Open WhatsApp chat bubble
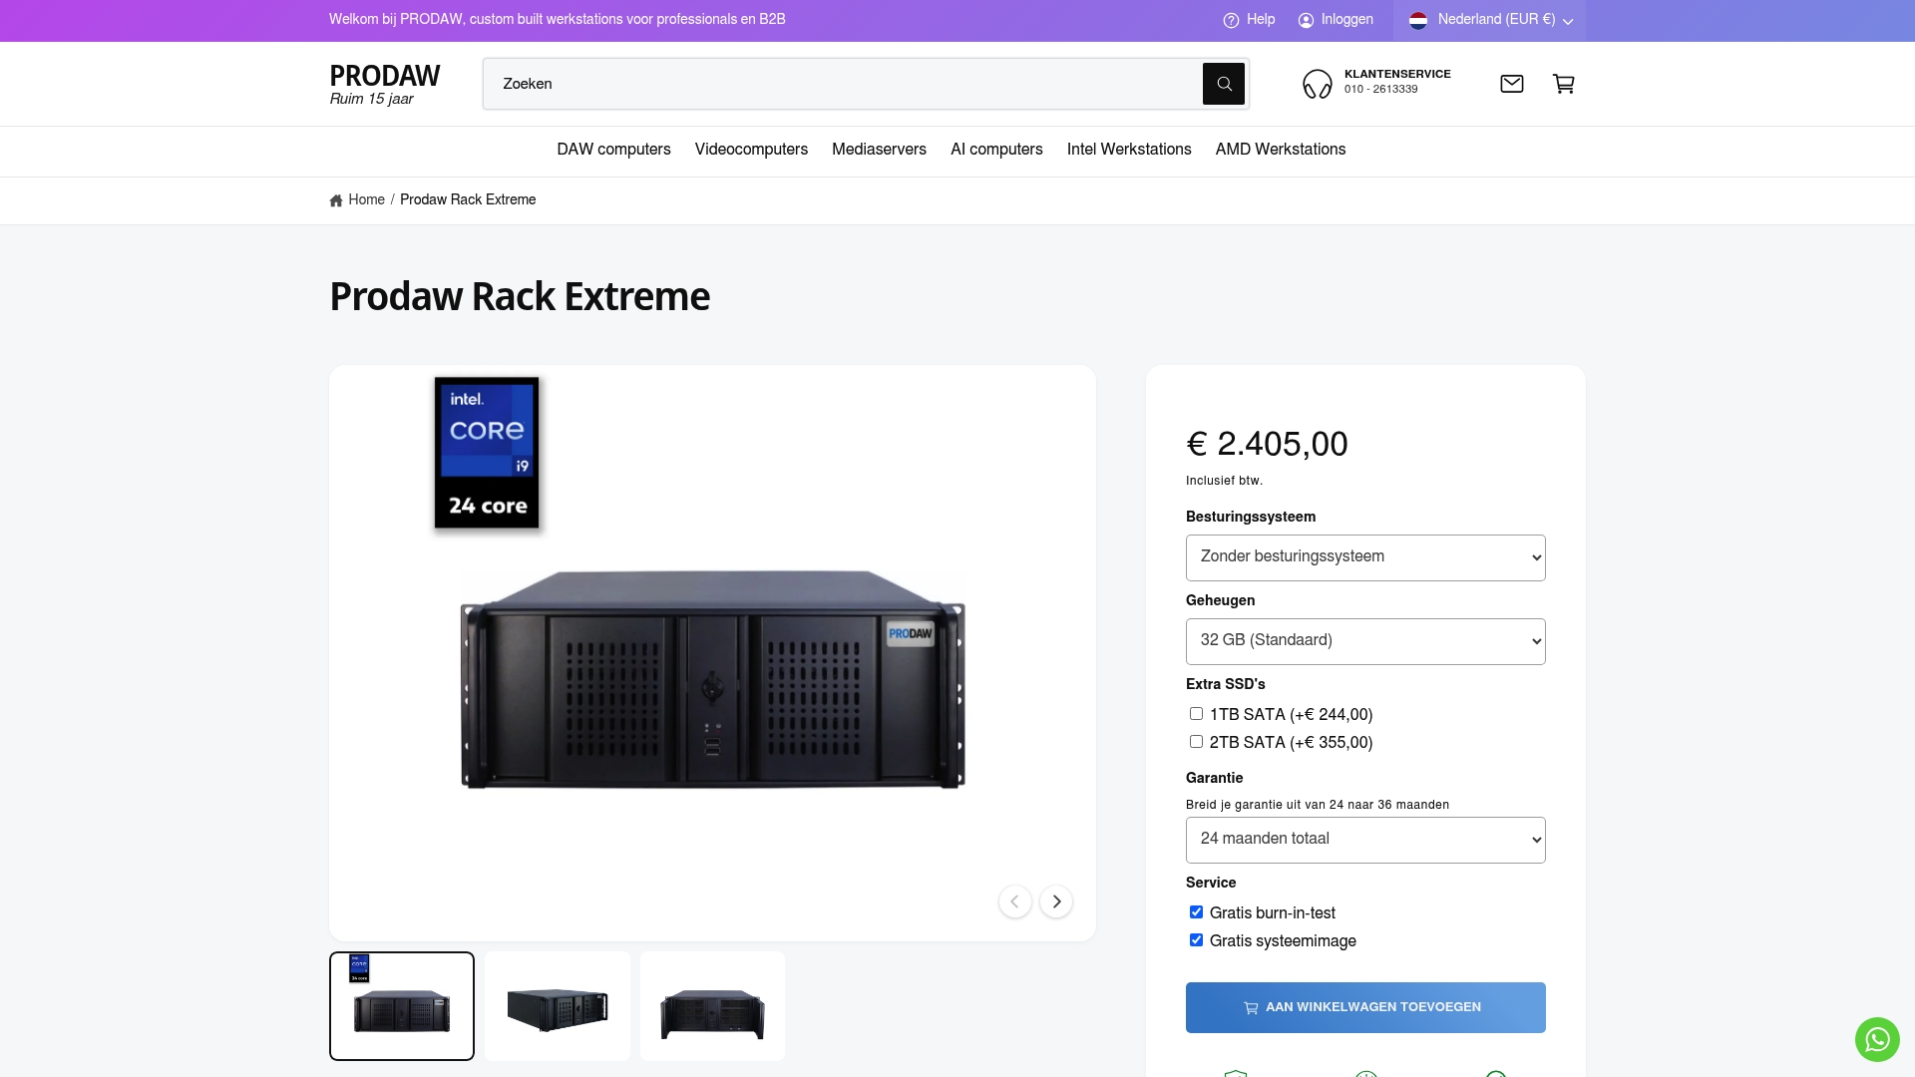This screenshot has width=1915, height=1077. click(1877, 1039)
